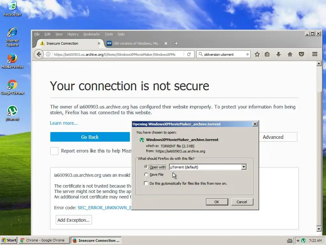Select the Save File radio option

pos(146,174)
